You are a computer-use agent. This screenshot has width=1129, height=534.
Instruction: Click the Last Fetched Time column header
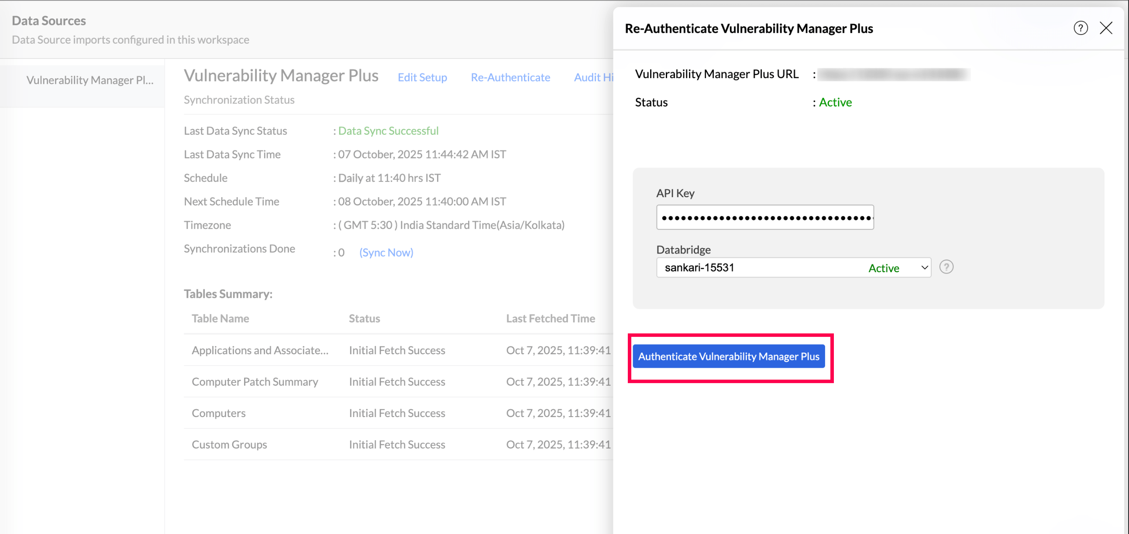click(550, 318)
